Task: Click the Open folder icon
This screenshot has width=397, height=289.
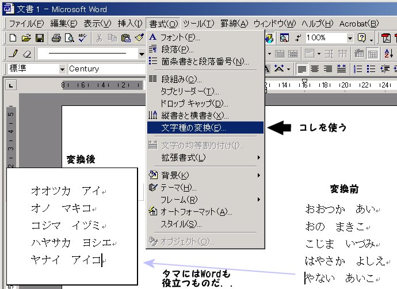Action: 26,38
